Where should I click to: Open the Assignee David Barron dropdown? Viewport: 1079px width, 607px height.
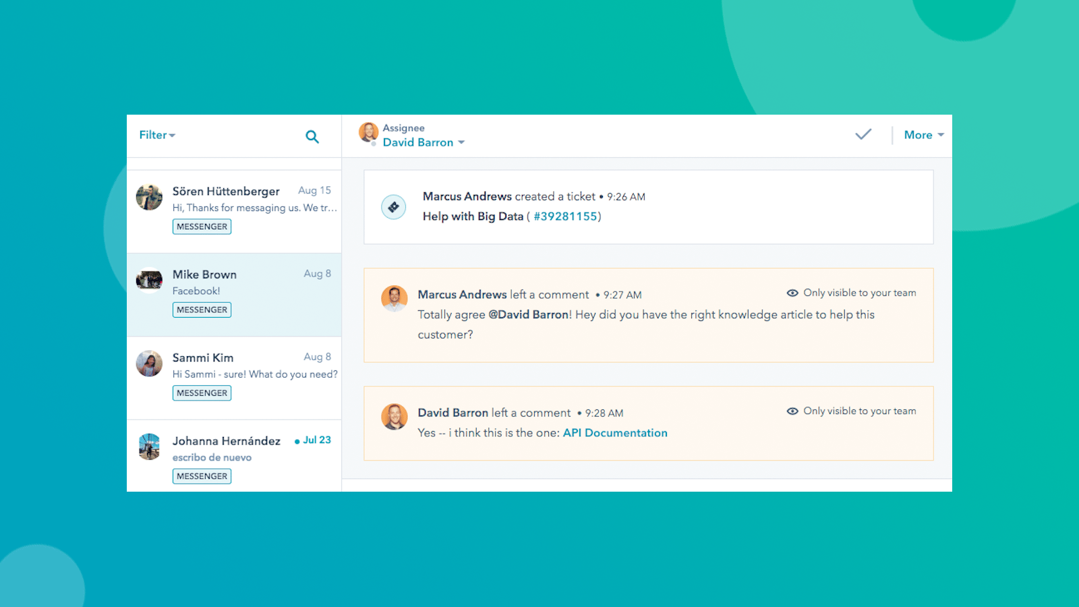tap(424, 142)
